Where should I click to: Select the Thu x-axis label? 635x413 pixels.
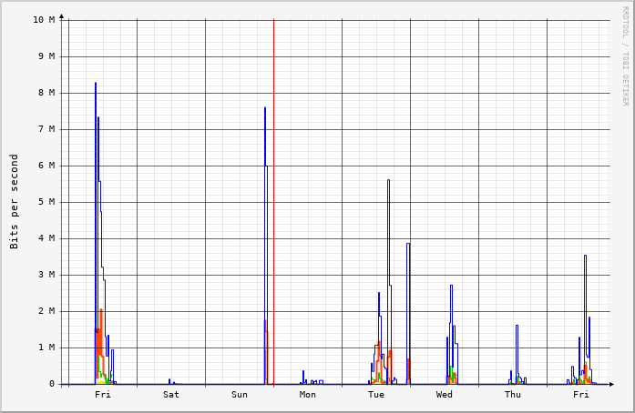513,395
